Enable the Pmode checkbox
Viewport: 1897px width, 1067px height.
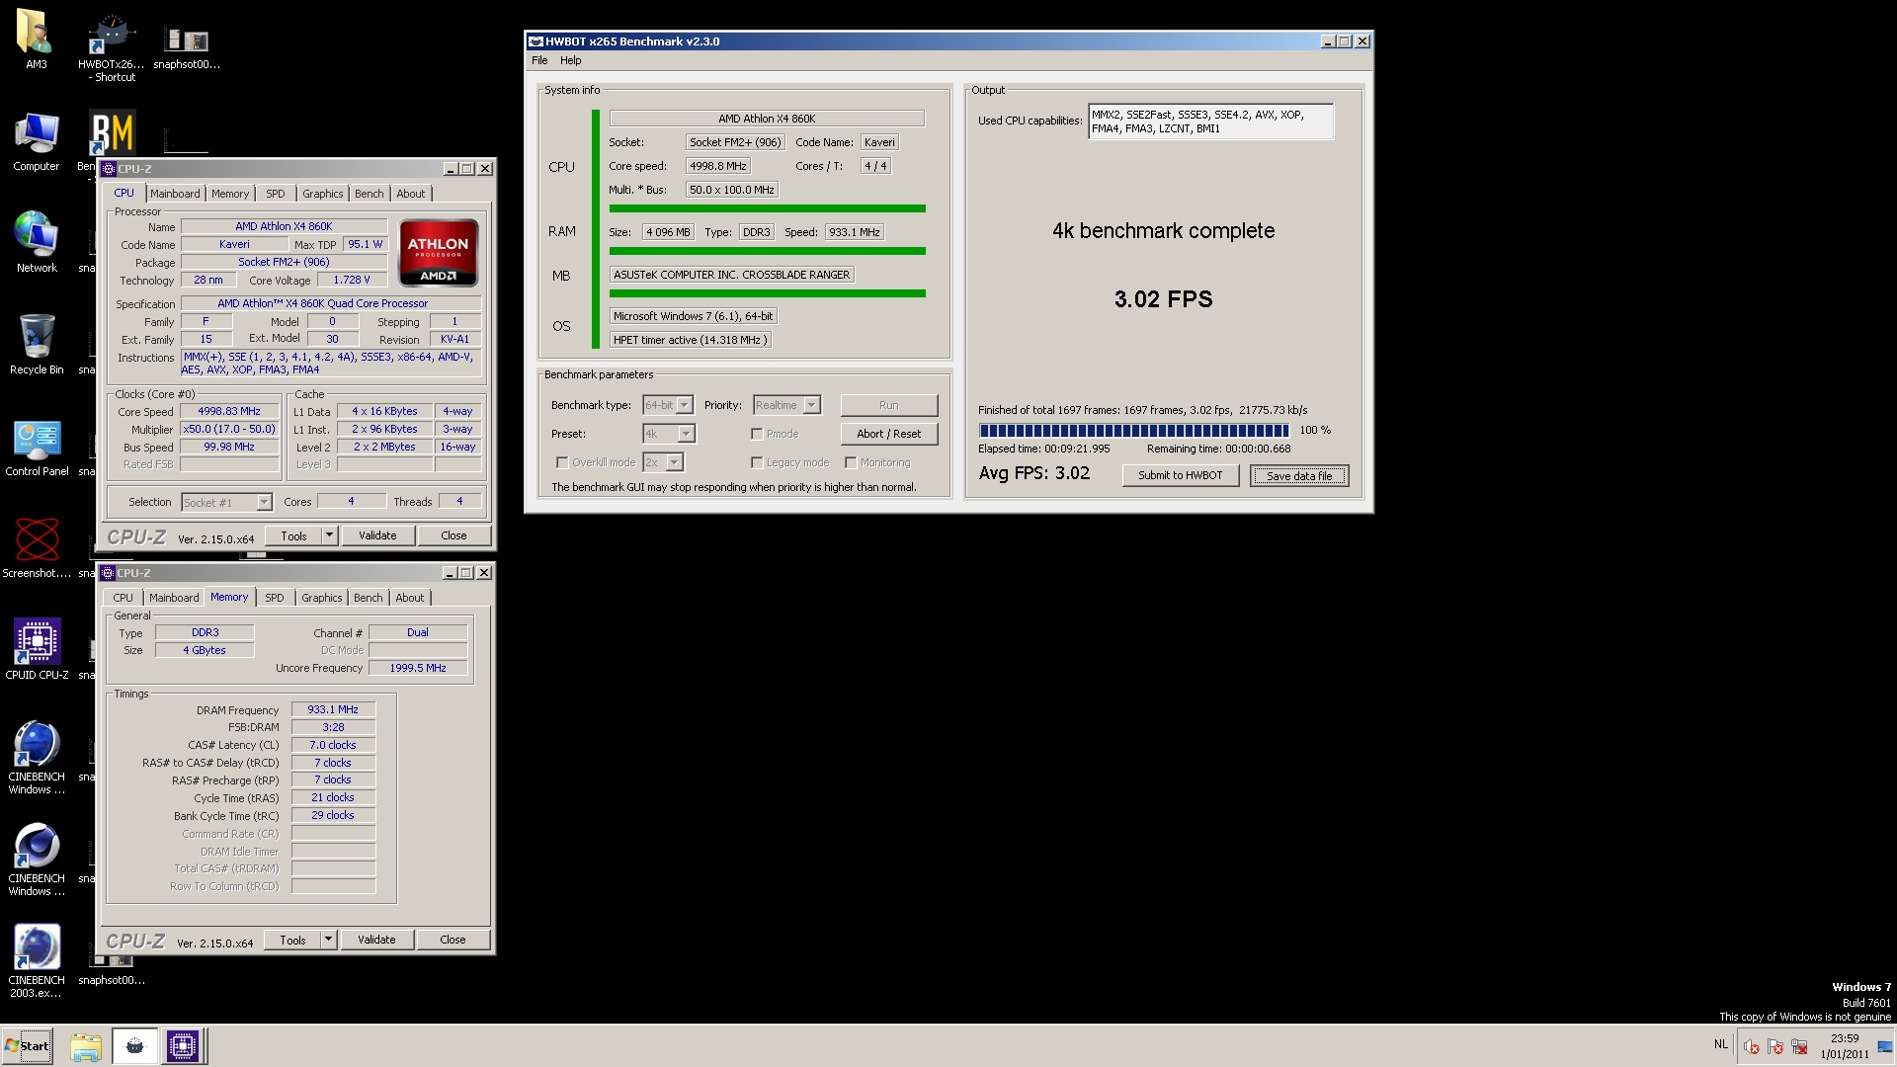click(x=757, y=434)
